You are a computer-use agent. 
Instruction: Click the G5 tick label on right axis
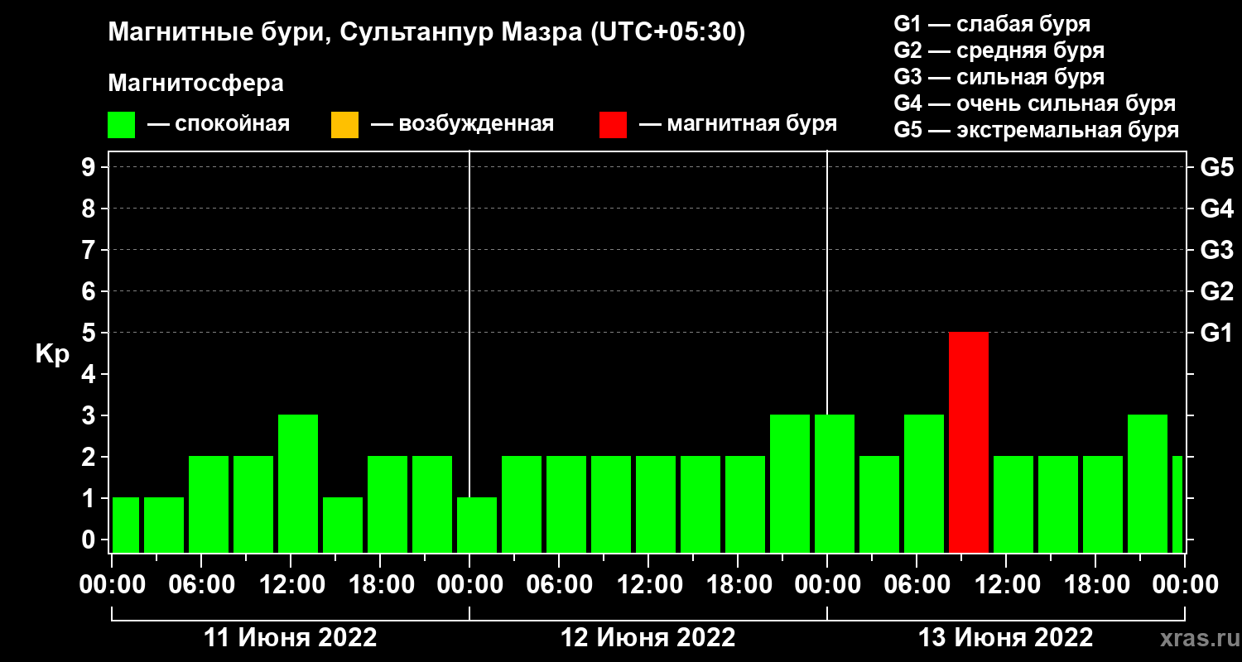click(1217, 167)
